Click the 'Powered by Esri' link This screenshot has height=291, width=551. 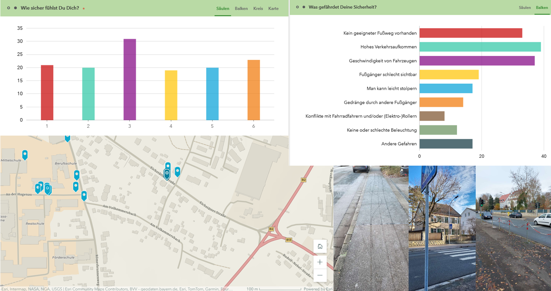[x=318, y=289]
